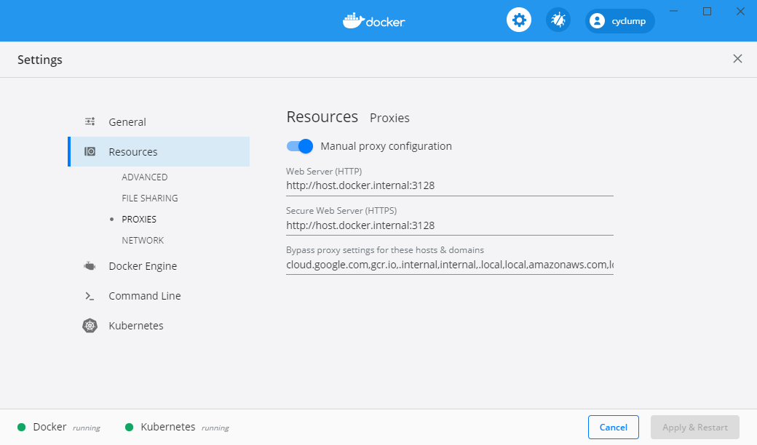
Task: Click the Command Line terminal icon
Action: tap(90, 296)
